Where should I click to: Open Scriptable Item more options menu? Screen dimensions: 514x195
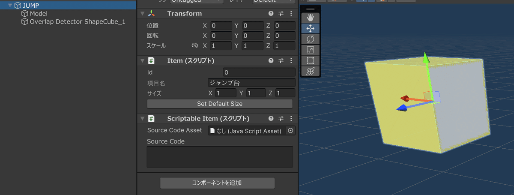pos(291,119)
